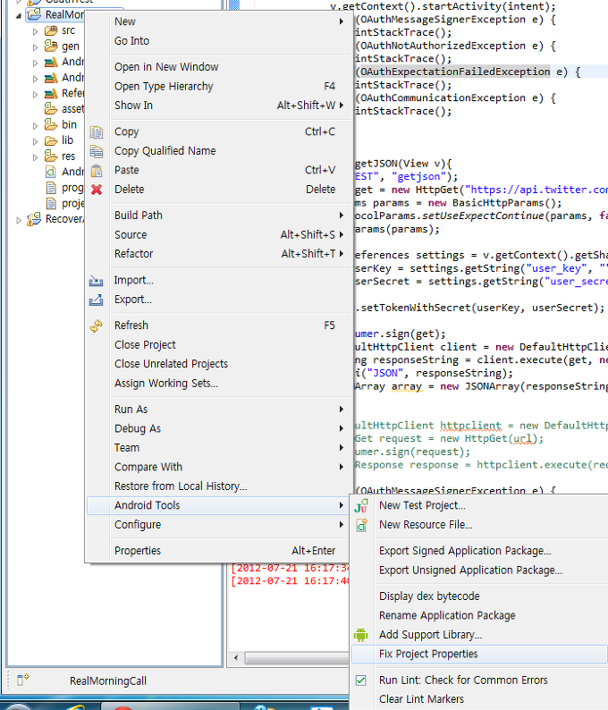Click the New Test Project JUnit icon

point(361,506)
